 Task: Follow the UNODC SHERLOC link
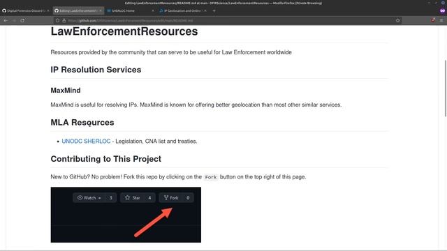tap(86, 141)
